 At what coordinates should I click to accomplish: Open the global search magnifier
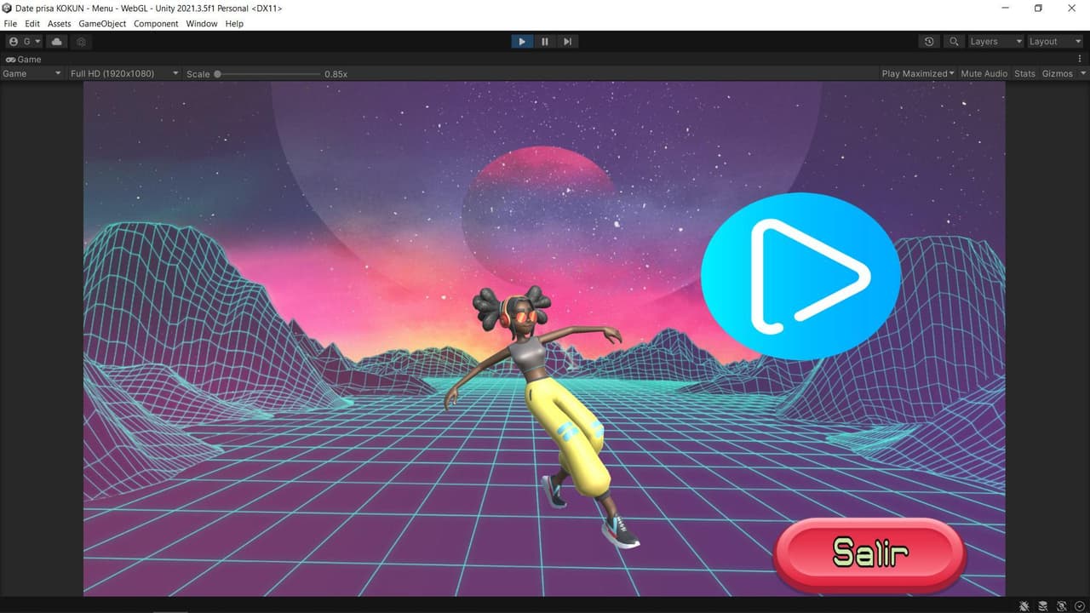(x=954, y=41)
